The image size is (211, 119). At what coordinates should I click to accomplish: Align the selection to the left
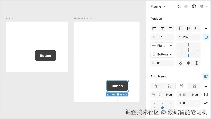[x=154, y=28]
